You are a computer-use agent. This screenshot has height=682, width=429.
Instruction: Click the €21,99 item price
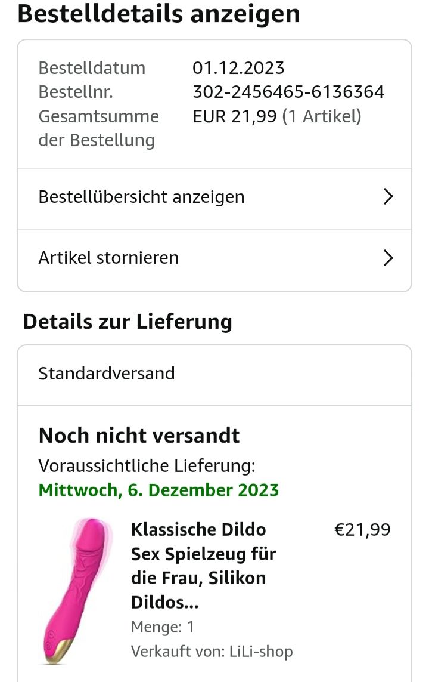(362, 530)
